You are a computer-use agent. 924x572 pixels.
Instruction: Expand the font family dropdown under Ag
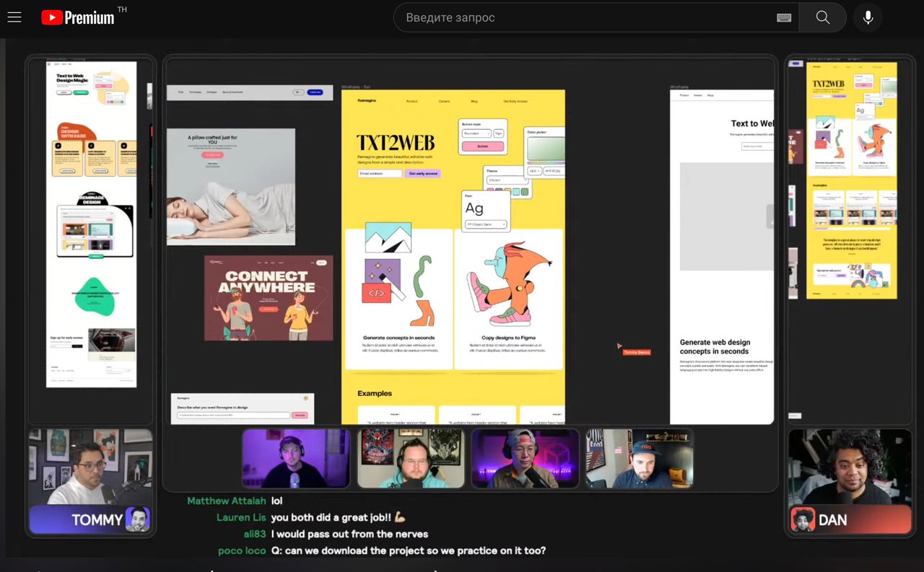[x=486, y=225]
